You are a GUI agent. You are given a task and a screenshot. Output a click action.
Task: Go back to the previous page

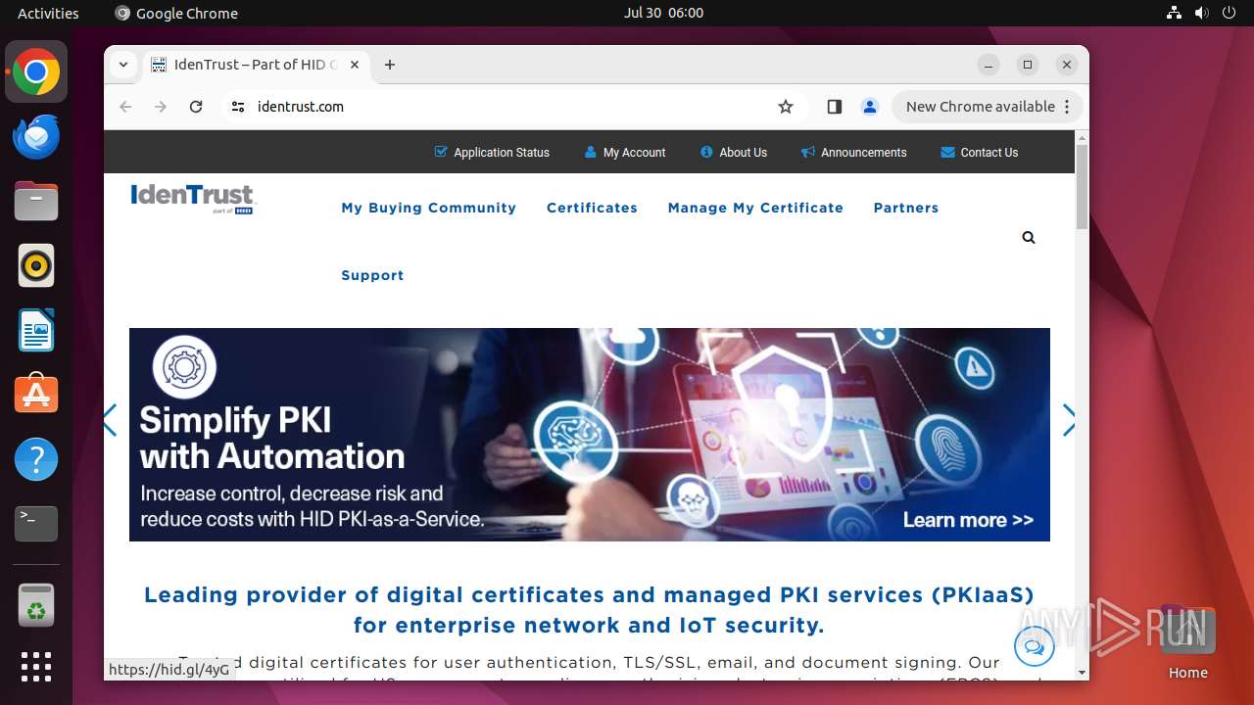point(125,107)
